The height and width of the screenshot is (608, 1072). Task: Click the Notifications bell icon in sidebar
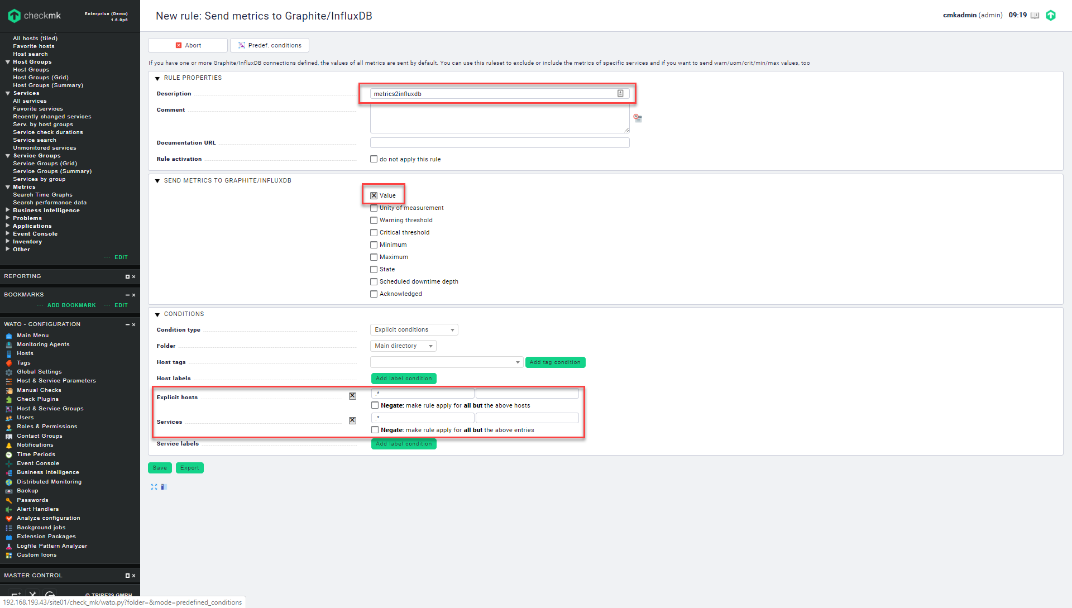point(9,446)
